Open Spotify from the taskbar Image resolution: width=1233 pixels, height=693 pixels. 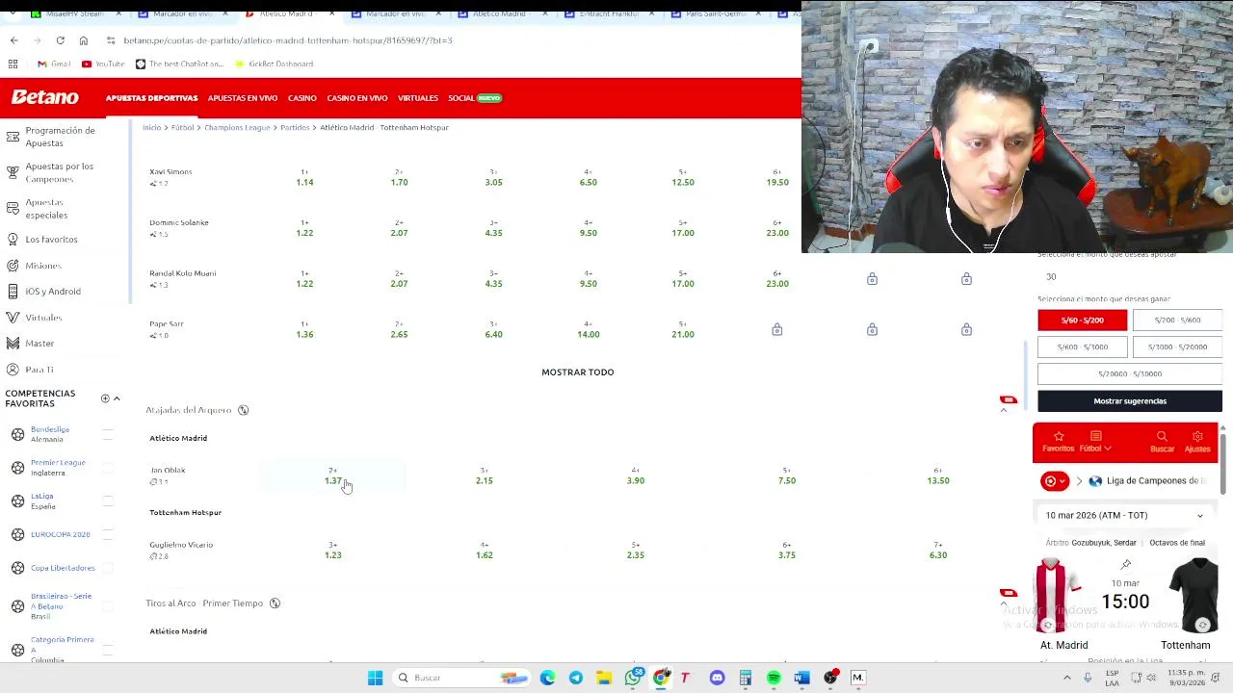[x=774, y=678]
